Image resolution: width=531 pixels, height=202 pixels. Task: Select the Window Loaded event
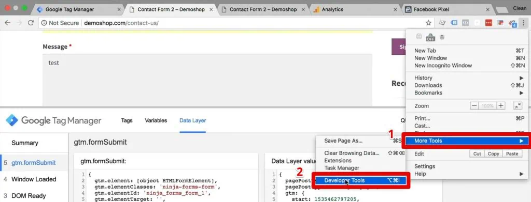click(x=34, y=179)
